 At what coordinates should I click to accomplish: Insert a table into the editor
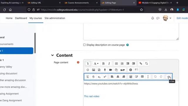tap(142, 77)
